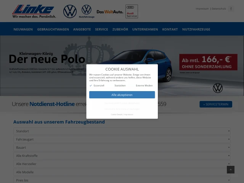Enable the Externe Medien cookie option
Screen dimensions: 244x183
(144, 86)
